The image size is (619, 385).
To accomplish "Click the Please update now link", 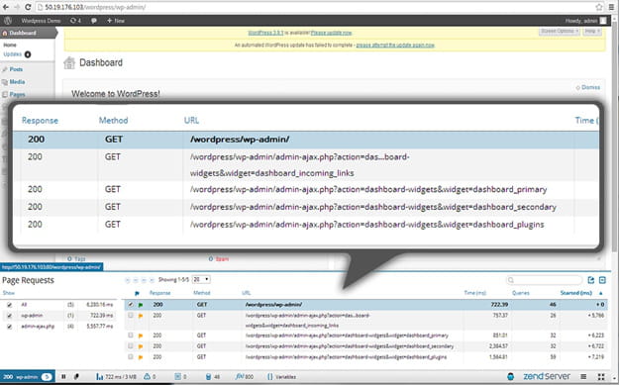I will 331,33.
